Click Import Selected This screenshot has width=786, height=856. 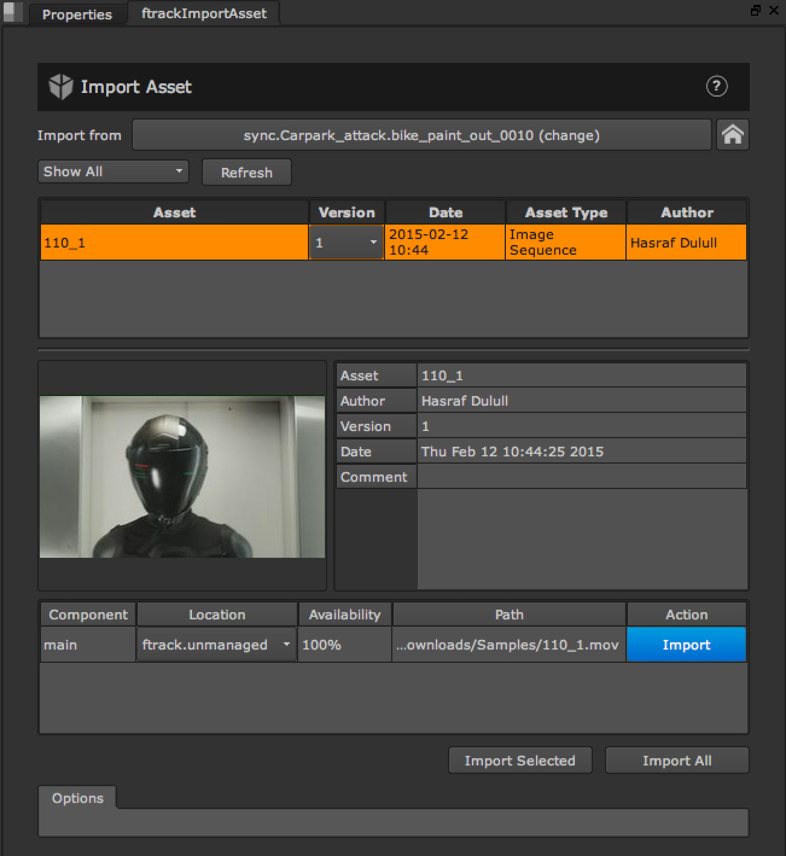tap(520, 761)
